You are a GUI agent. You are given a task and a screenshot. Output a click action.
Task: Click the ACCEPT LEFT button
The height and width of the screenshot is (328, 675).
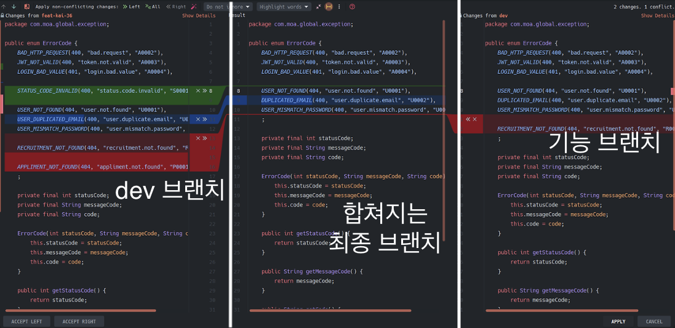pos(26,322)
